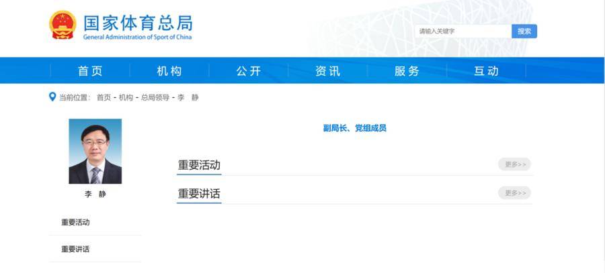Click the location pin icon in breadcrumb
Image resolution: width=605 pixels, height=273 pixels.
point(52,97)
